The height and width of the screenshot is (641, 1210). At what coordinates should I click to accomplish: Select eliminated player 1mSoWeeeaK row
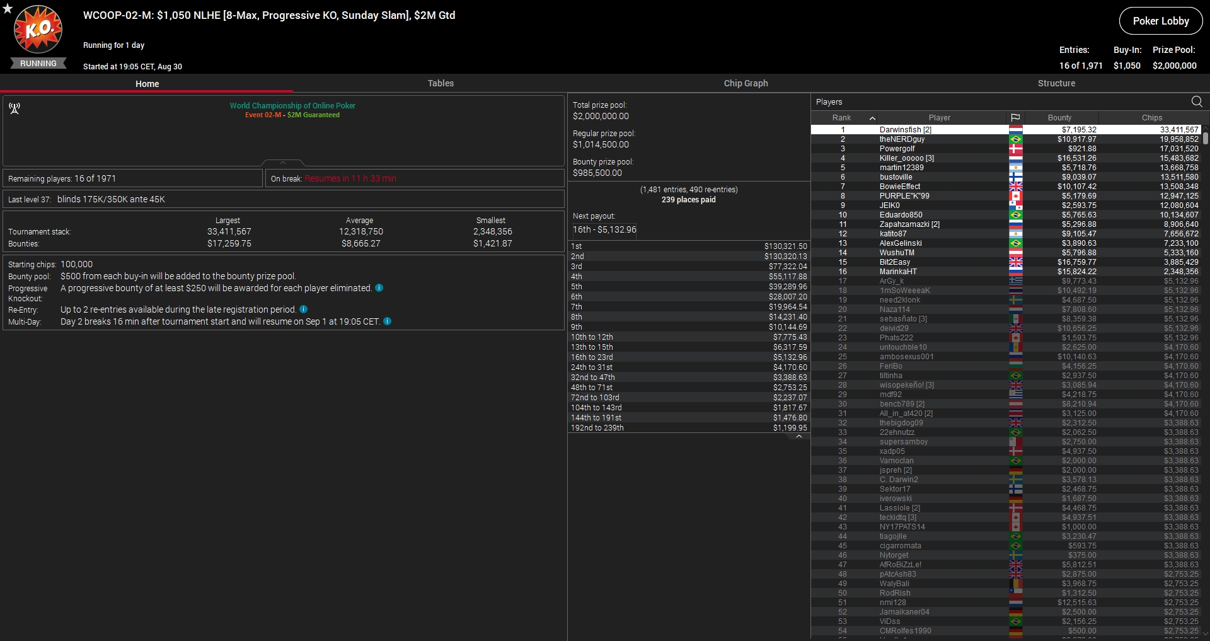[x=1006, y=291]
